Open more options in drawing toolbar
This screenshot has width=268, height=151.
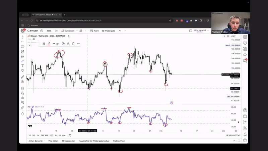78,44
